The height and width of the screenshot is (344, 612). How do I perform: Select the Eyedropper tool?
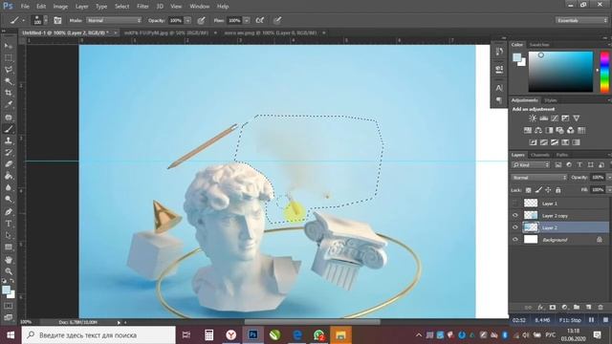[9, 104]
